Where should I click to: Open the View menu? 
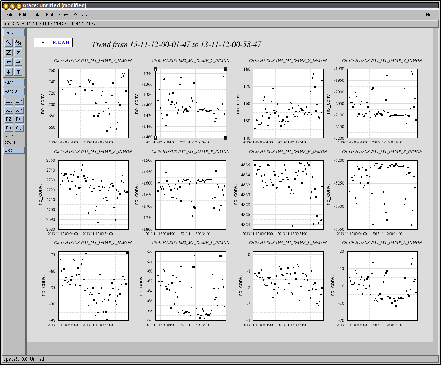[63, 15]
